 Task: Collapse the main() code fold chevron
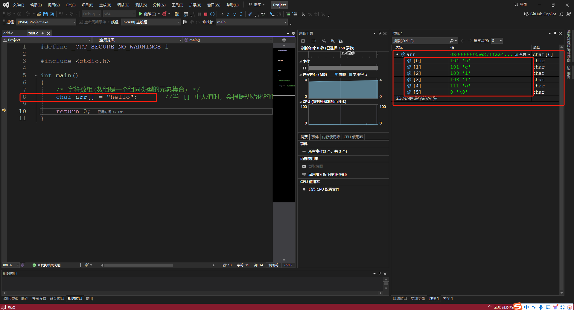coord(36,76)
